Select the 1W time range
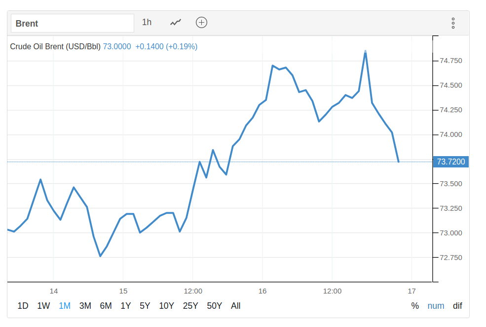Viewport: 486px width, 327px height. click(x=43, y=306)
